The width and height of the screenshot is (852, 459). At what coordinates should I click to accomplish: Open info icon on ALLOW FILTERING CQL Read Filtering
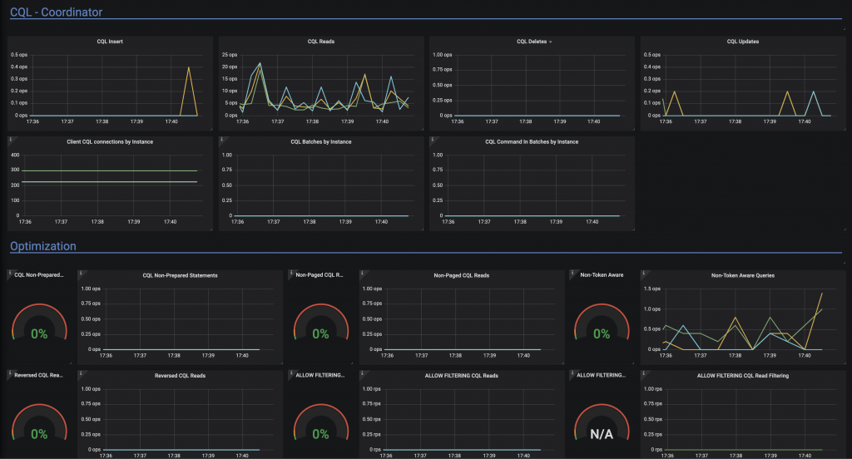pyautogui.click(x=643, y=373)
